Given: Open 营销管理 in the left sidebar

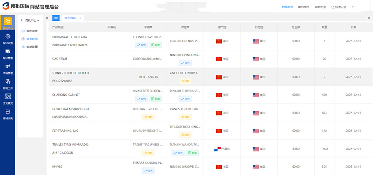Looking at the screenshot, I should [x=8, y=69].
